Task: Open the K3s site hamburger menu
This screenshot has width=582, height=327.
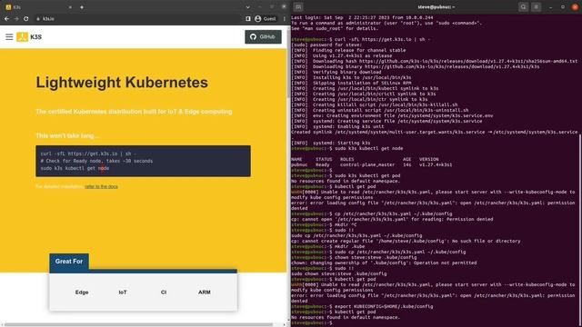Action: click(x=9, y=36)
